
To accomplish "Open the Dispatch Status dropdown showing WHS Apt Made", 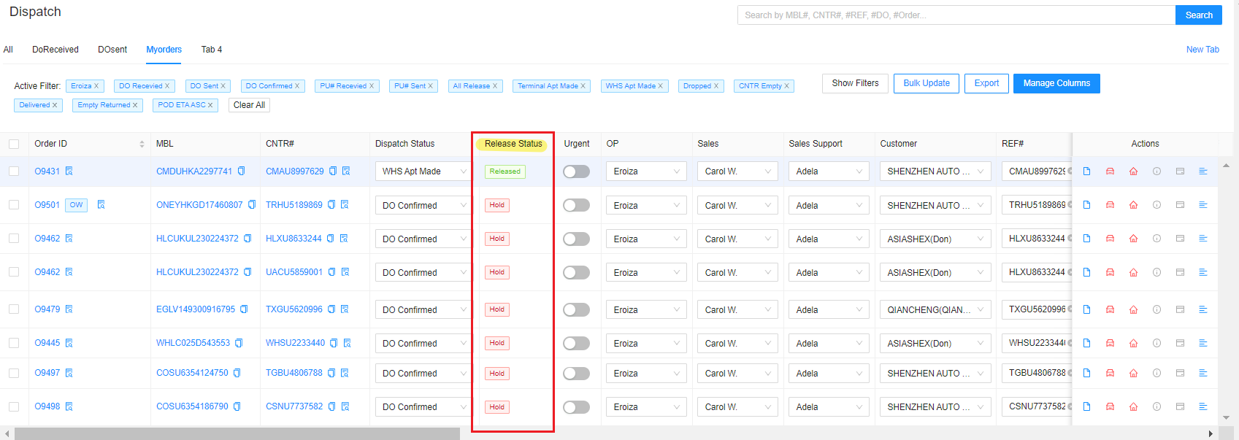I will click(x=423, y=171).
